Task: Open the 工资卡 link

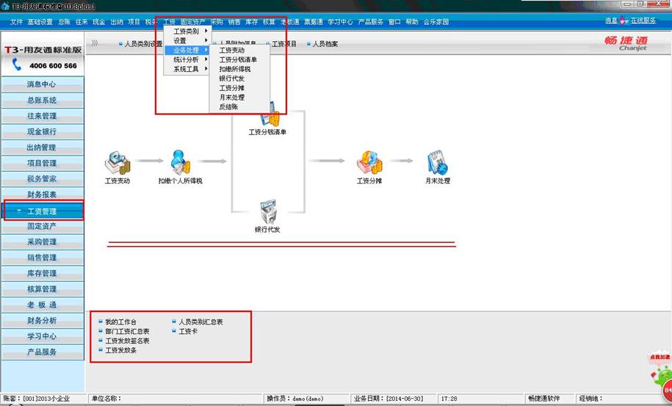Action: point(187,332)
